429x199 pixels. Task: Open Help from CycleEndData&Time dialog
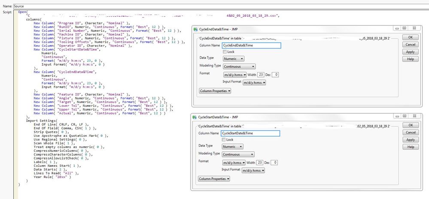point(411,59)
